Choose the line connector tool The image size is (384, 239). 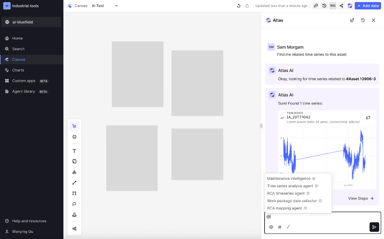[x=74, y=183]
